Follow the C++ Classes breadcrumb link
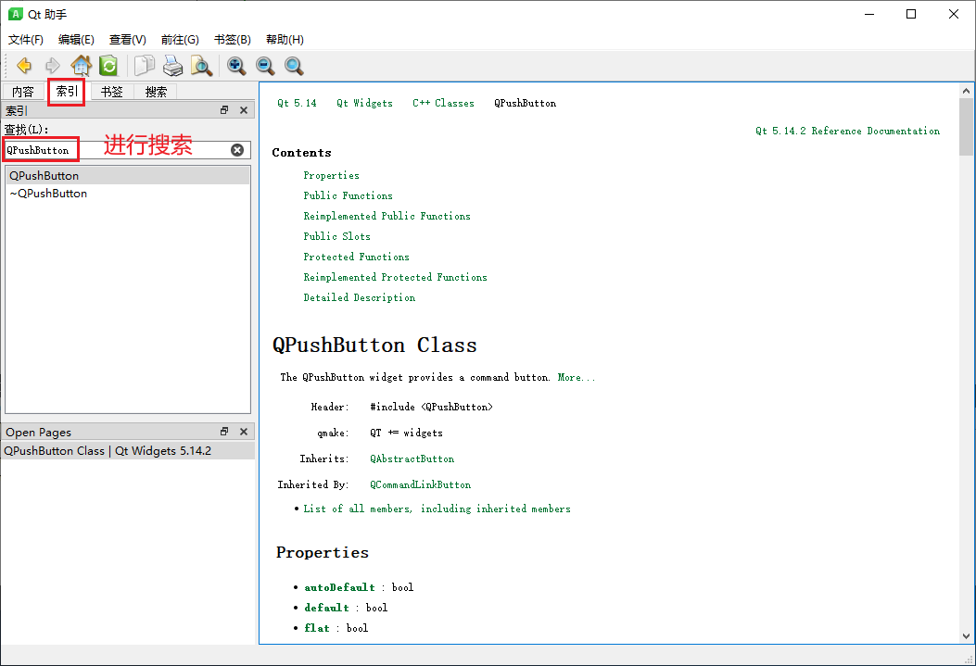Viewport: 976px width, 666px height. coord(443,103)
